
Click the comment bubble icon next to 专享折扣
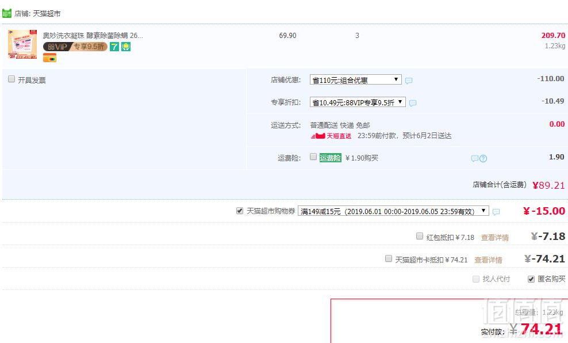[x=413, y=104]
